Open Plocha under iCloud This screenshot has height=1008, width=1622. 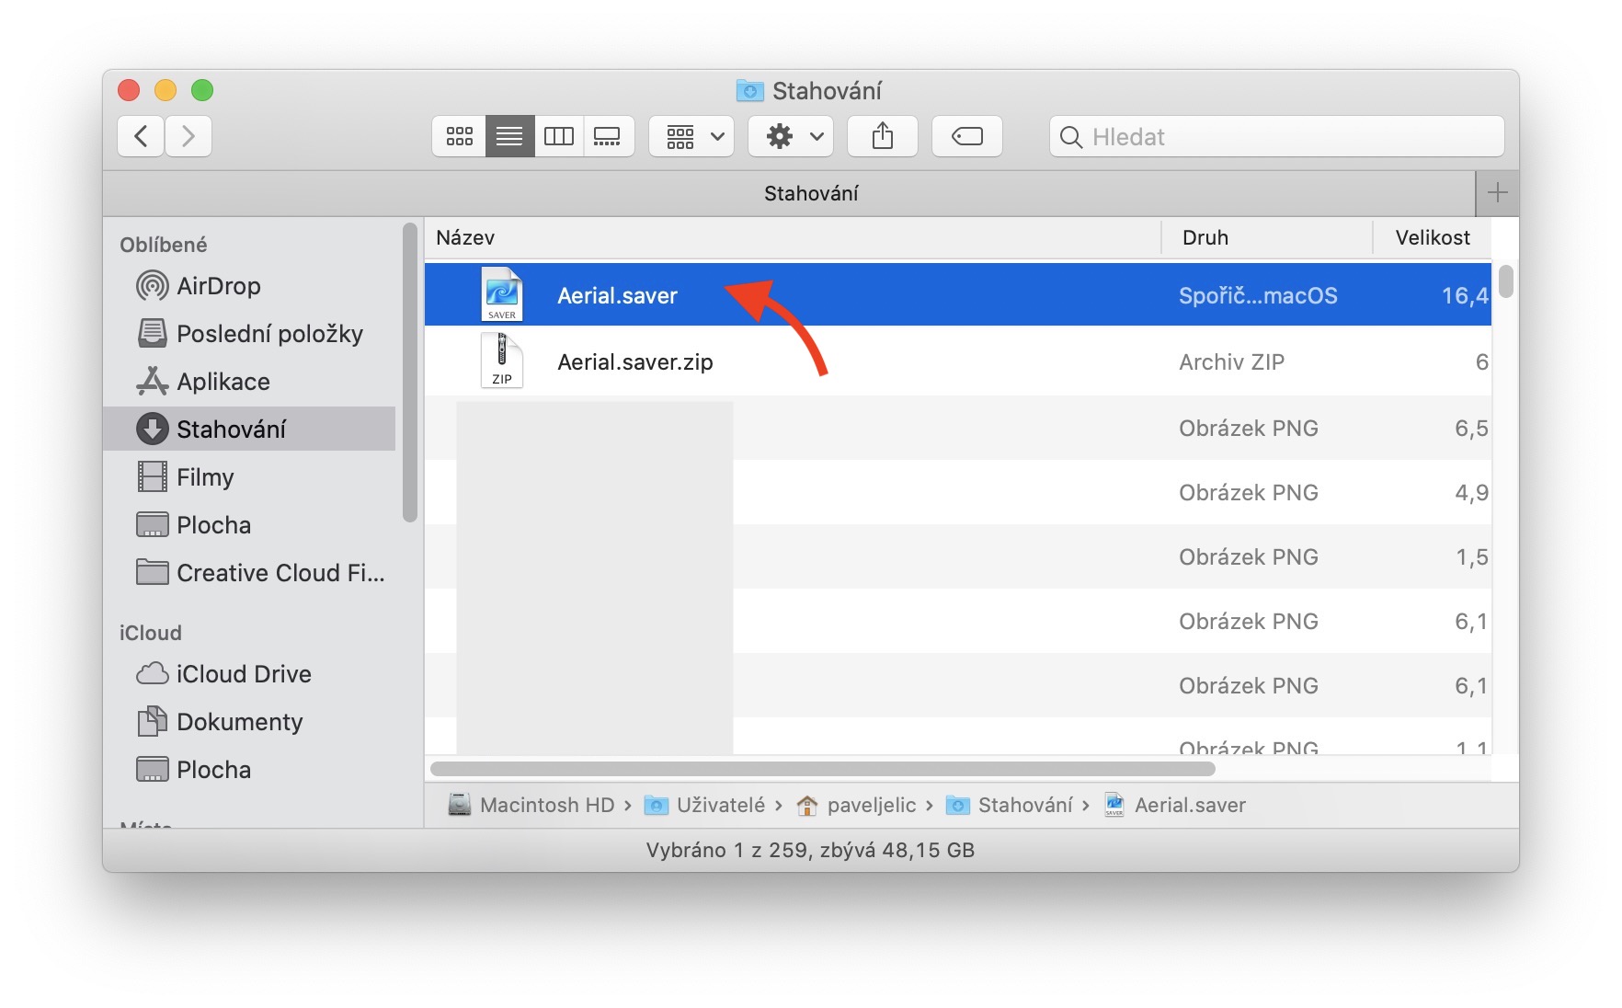click(x=250, y=770)
